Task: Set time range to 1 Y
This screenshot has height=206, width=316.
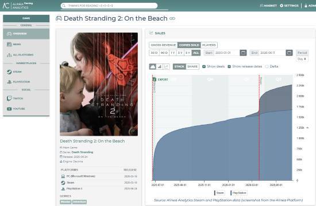Action: tap(172, 53)
